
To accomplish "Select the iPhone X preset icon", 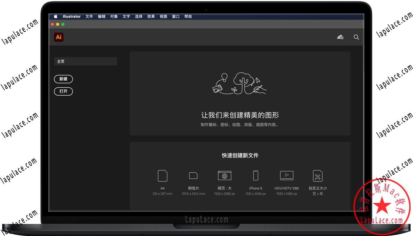I will click(256, 176).
